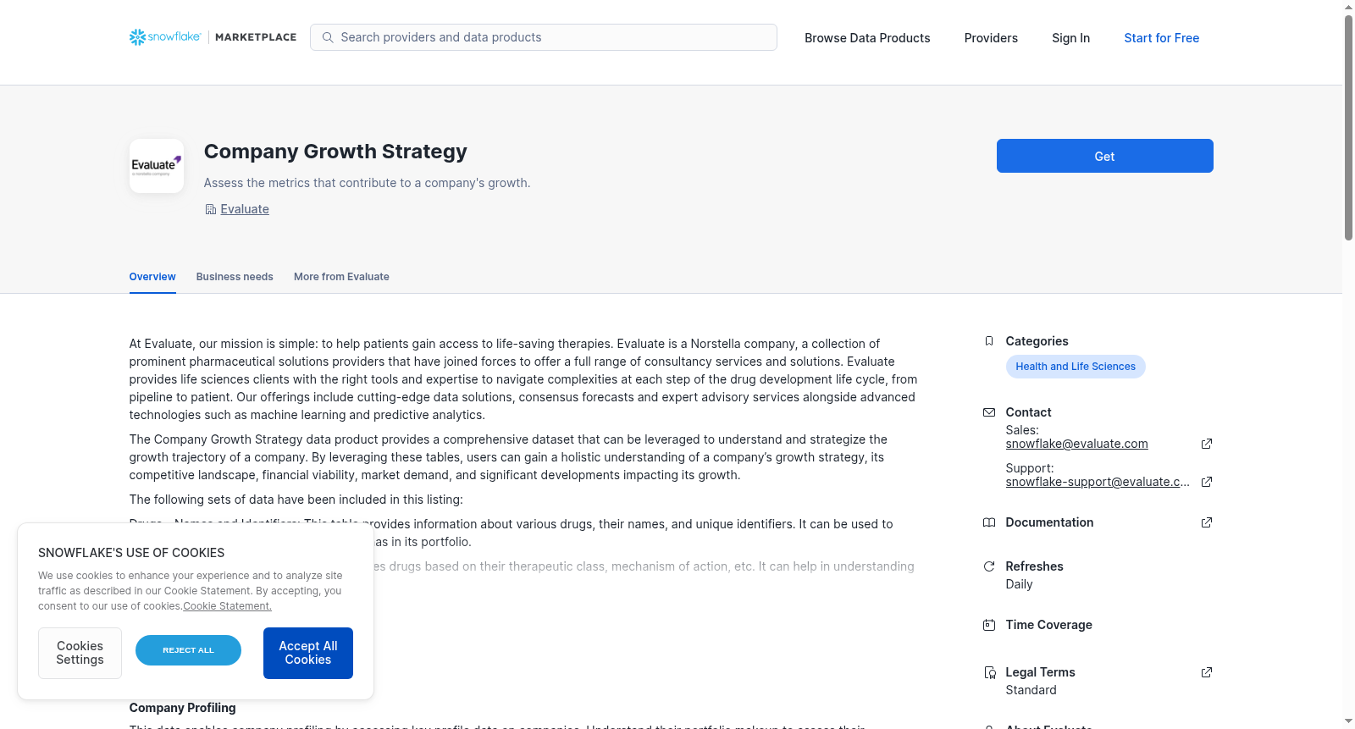The image size is (1355, 729).
Task: Click the blue Get button
Action: [1104, 156]
